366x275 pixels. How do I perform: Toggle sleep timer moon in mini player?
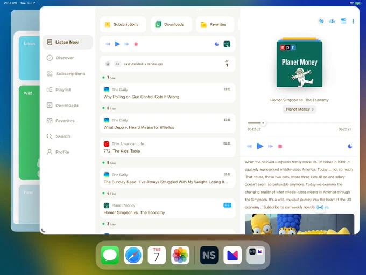pos(217,44)
